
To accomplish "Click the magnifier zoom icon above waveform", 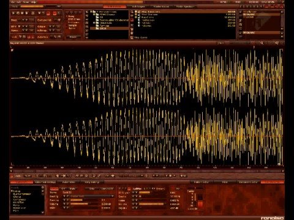I will coord(262,43).
